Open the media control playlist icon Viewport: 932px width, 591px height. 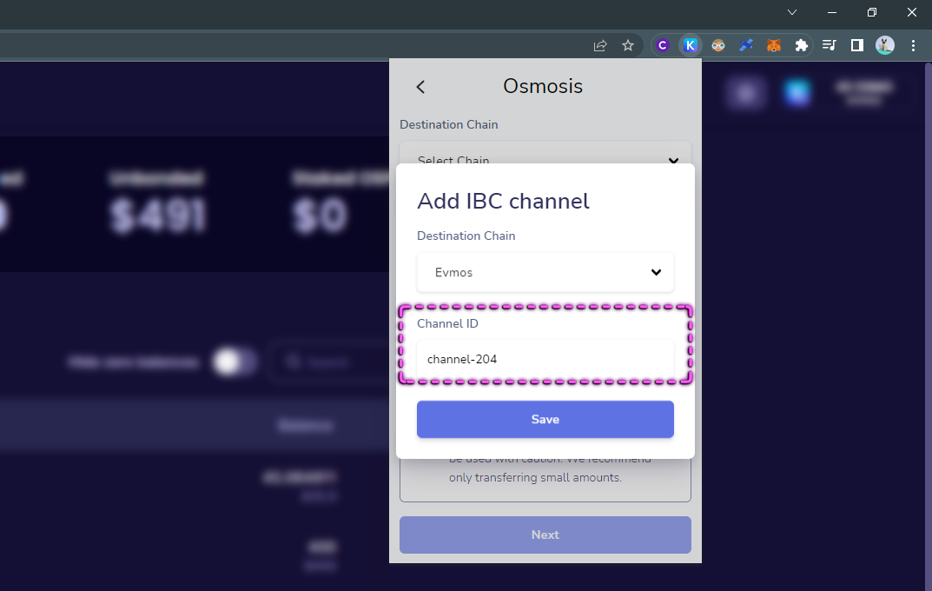click(x=830, y=45)
